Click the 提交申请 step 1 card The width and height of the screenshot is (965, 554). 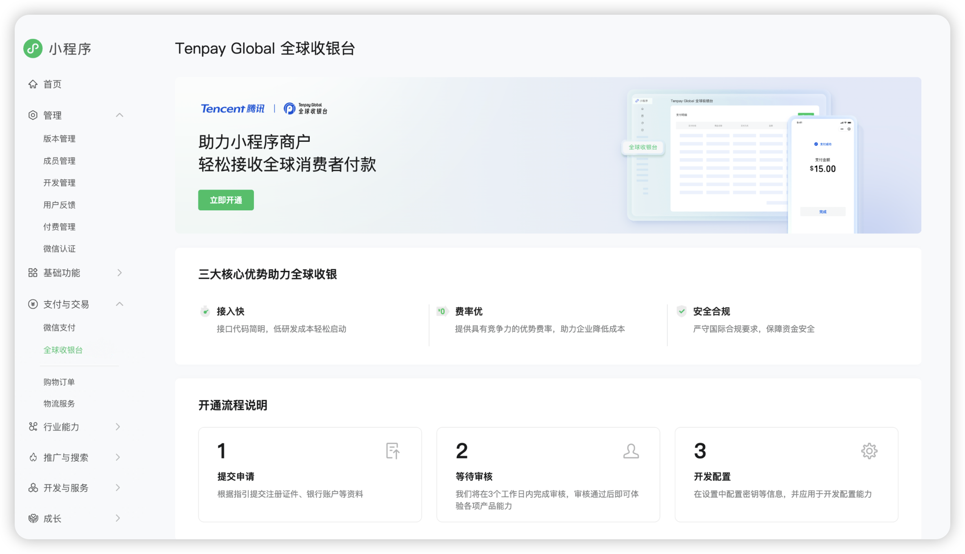pos(310,474)
